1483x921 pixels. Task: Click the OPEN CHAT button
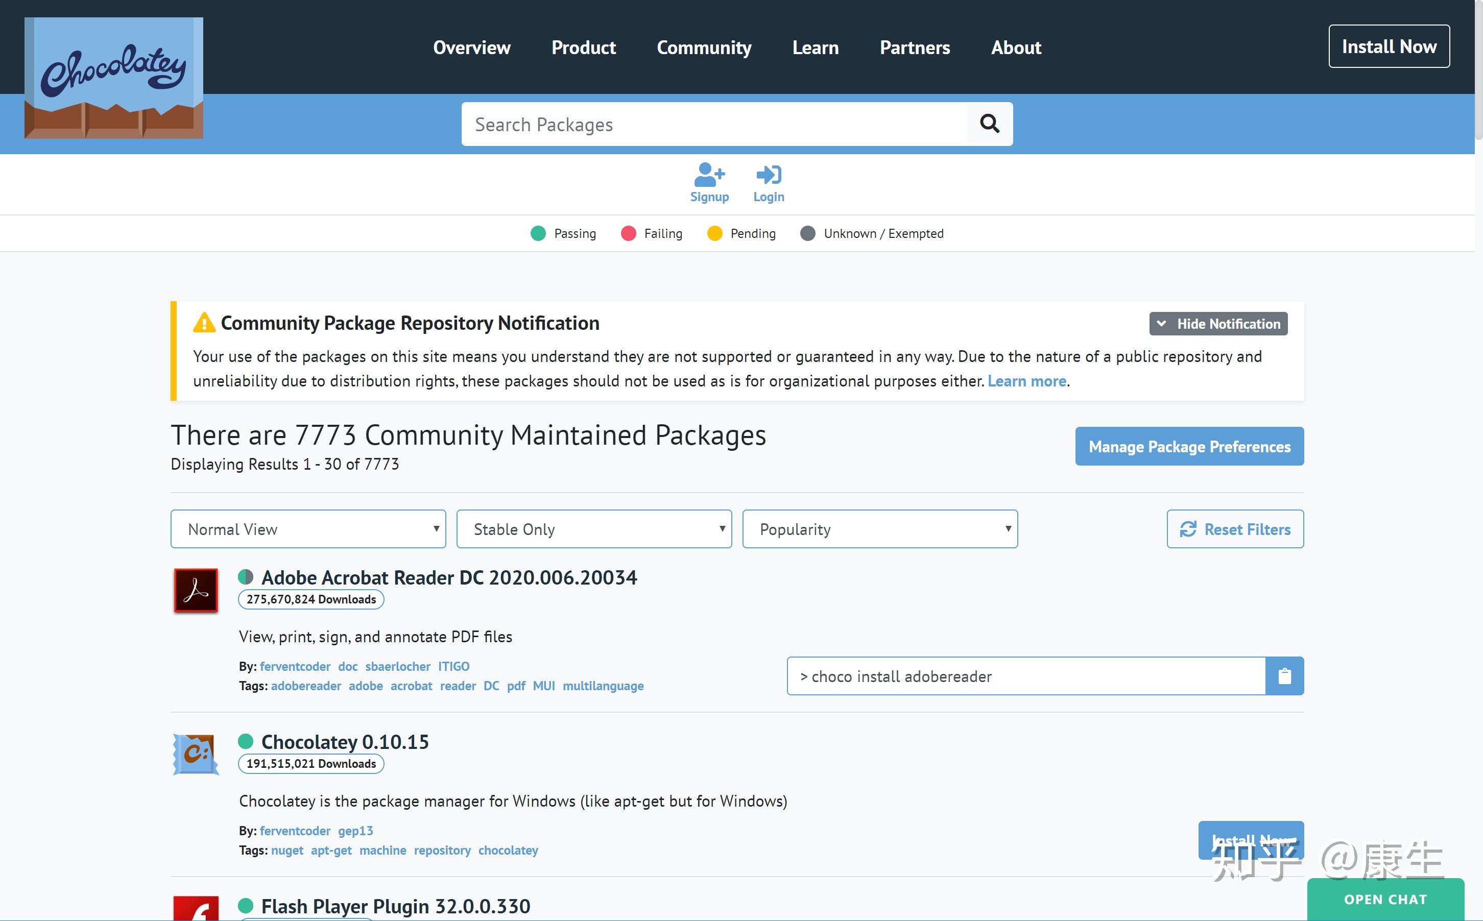pyautogui.click(x=1385, y=900)
